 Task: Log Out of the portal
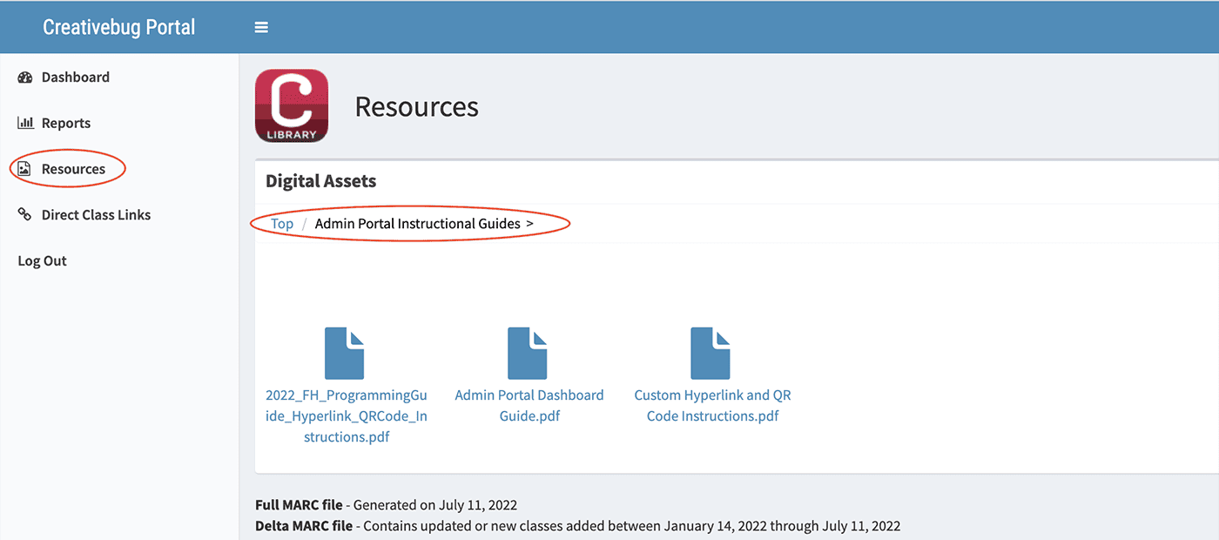click(x=43, y=260)
